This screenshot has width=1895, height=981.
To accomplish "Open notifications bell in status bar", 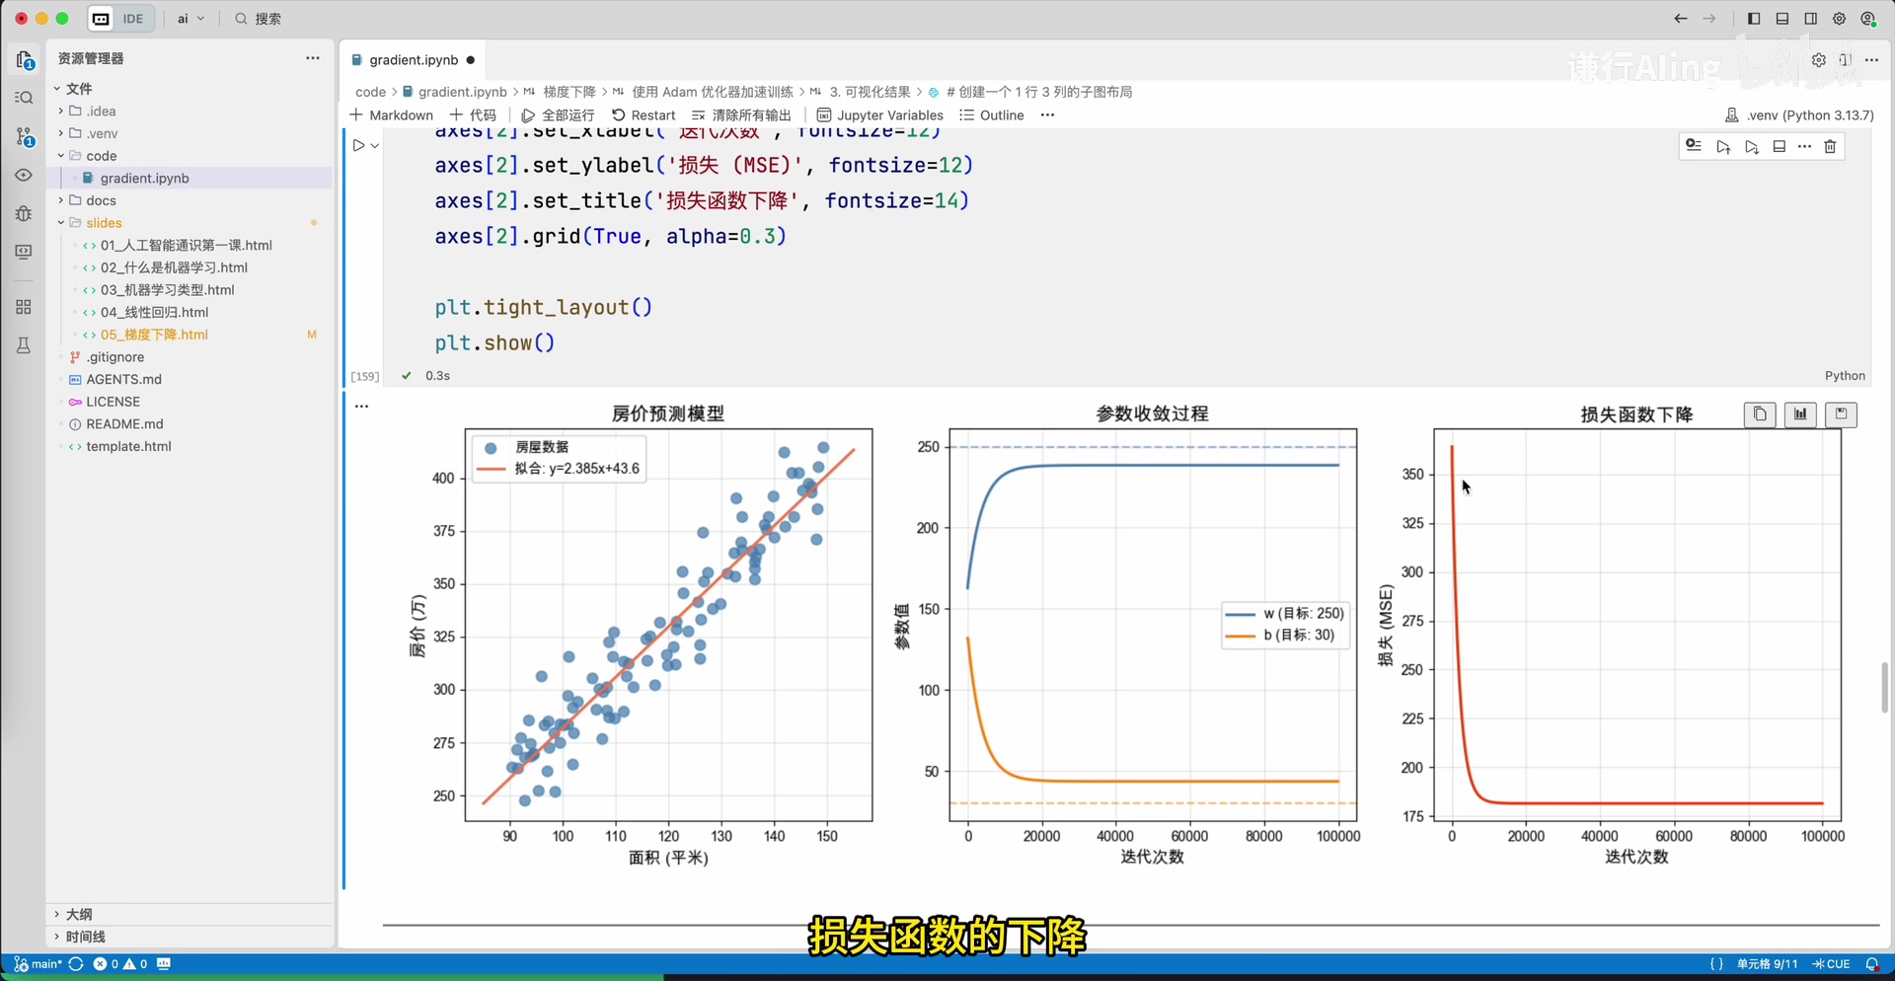I will pos(1871,964).
